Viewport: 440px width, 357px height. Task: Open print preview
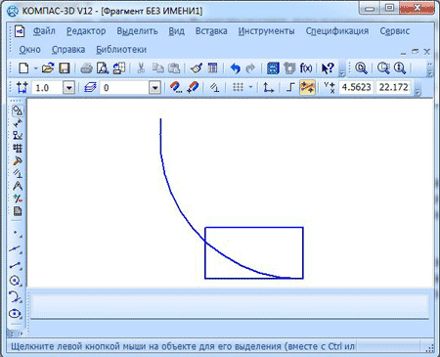point(103,68)
